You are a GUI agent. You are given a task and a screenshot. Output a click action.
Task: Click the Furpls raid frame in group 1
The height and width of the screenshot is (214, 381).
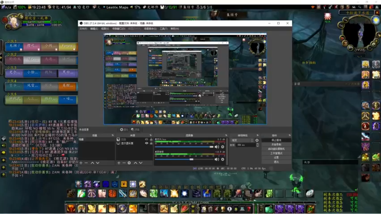pyautogui.click(x=68, y=46)
